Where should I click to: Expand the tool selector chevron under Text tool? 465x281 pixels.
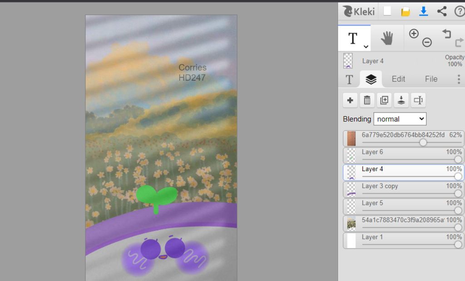(366, 47)
